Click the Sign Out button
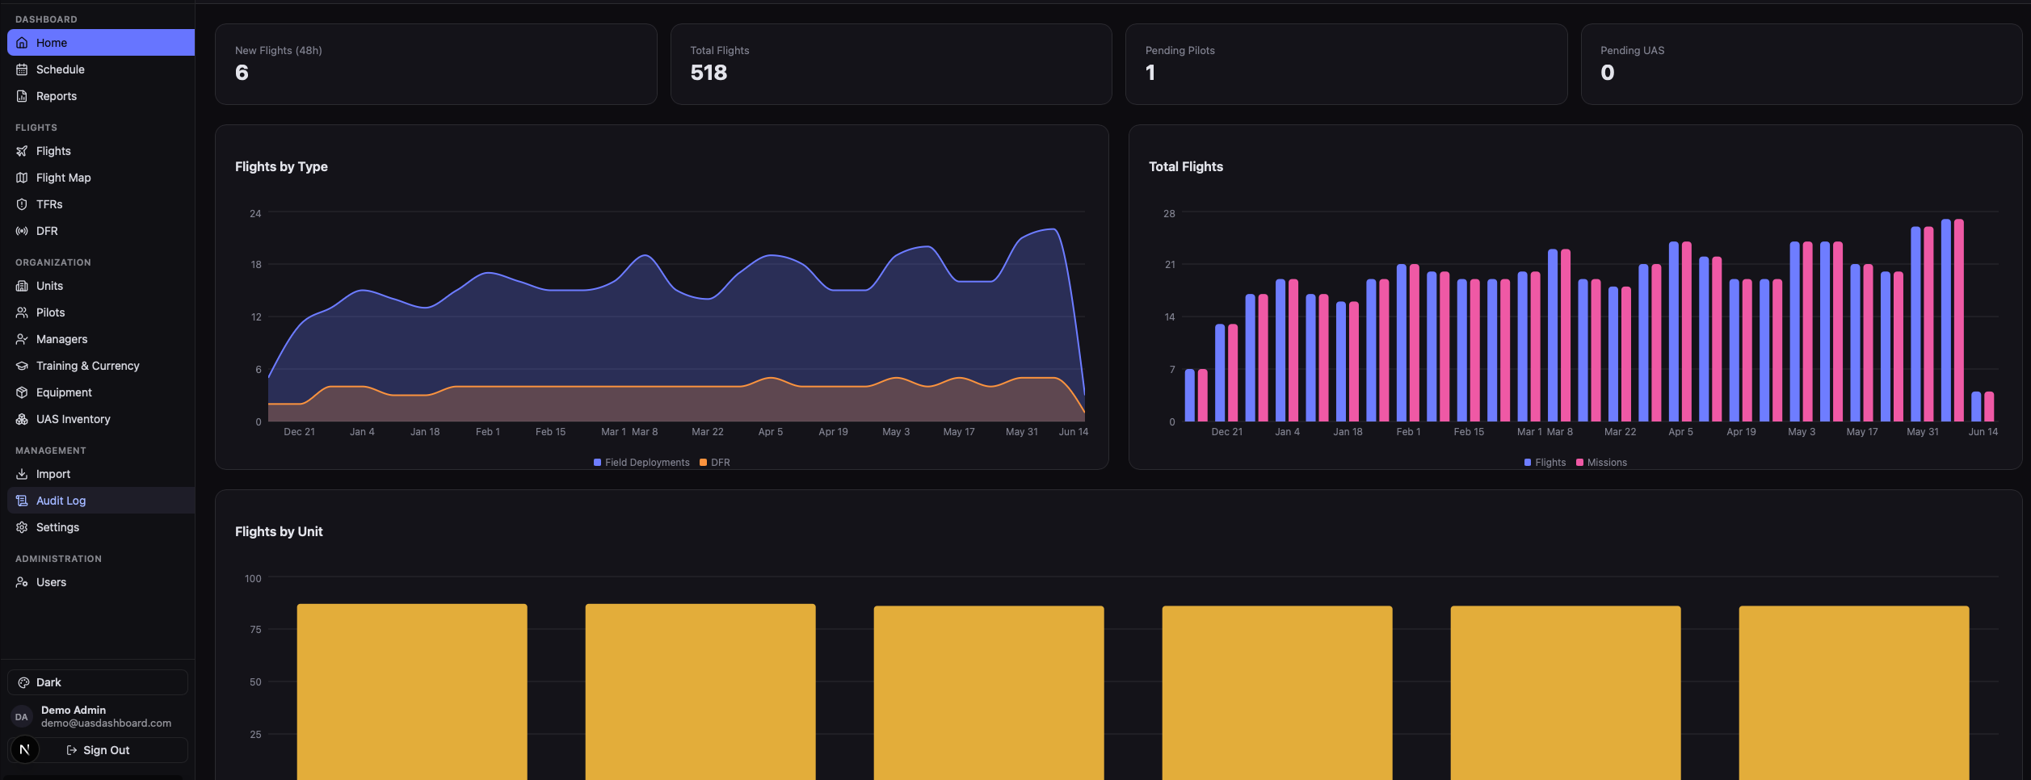2031x780 pixels. 98,750
